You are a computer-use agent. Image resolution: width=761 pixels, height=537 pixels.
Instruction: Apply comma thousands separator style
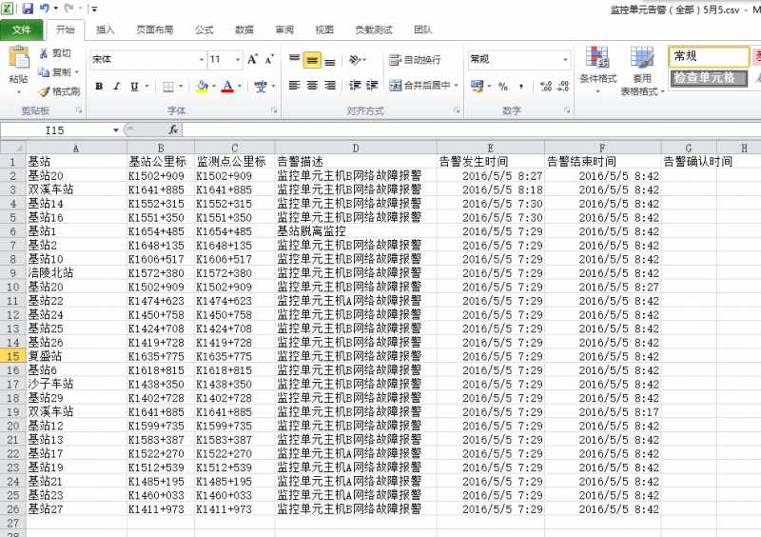(521, 87)
